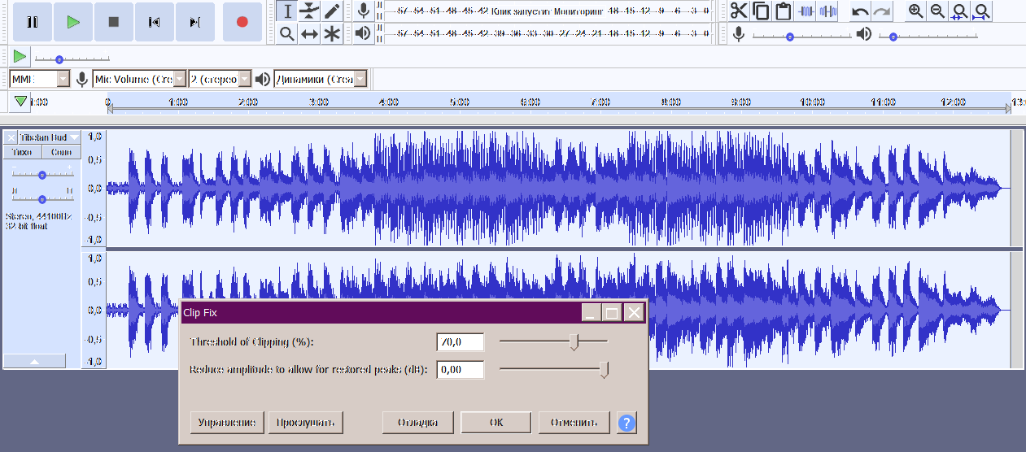This screenshot has height=452, width=1026.
Task: Click the Cut scissors icon
Action: tap(738, 11)
